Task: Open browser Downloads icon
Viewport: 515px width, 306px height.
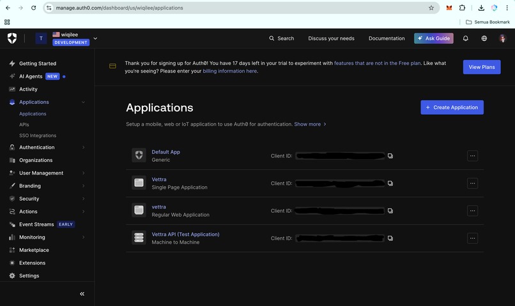Action: click(481, 8)
